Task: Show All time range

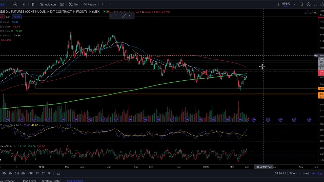Action: click(x=49, y=173)
